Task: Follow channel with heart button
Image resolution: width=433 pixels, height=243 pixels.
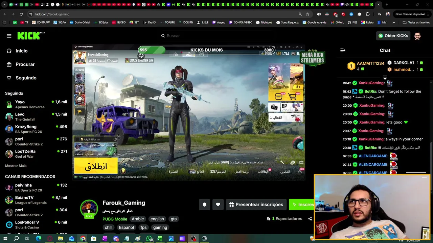Action: (x=218, y=205)
